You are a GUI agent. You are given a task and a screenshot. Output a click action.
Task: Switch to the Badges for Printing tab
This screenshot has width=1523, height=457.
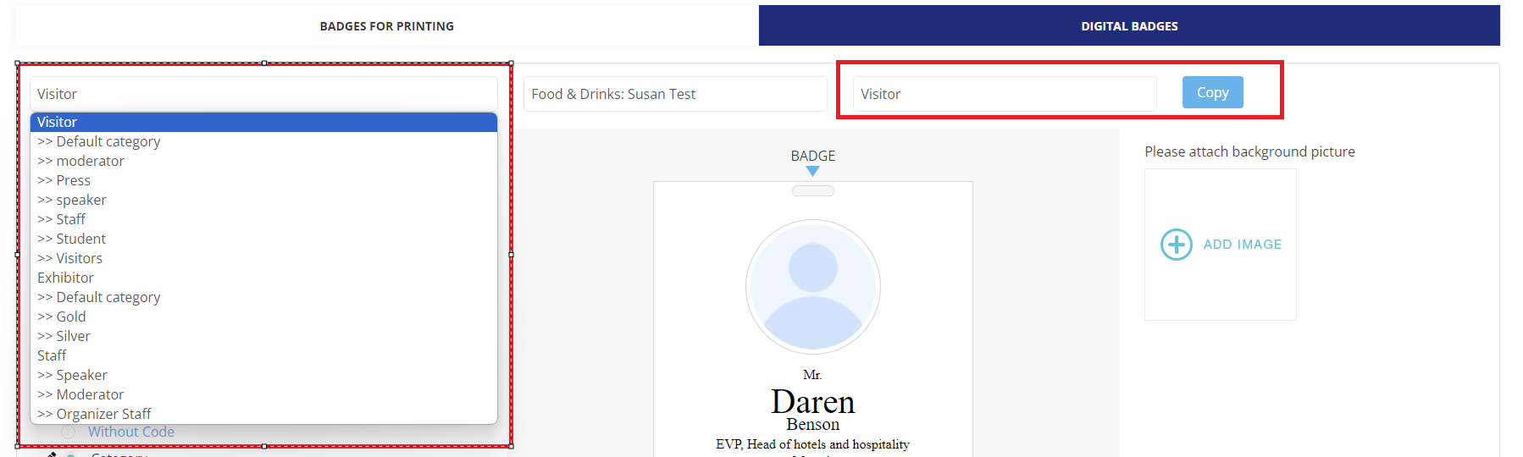click(x=386, y=26)
